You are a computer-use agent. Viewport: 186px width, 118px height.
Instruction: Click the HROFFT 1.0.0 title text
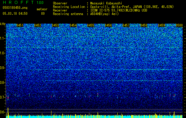coord(23,2)
